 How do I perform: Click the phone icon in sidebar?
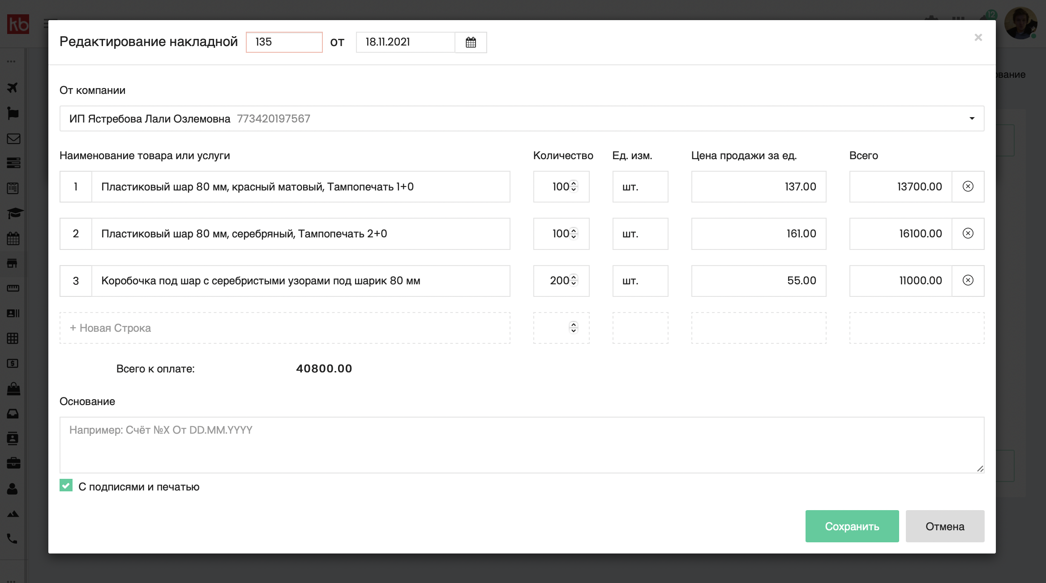pos(12,539)
